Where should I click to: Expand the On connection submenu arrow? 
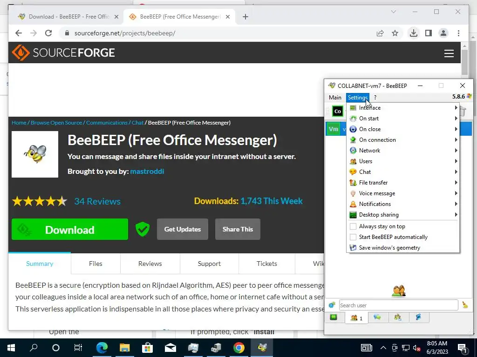456,140
